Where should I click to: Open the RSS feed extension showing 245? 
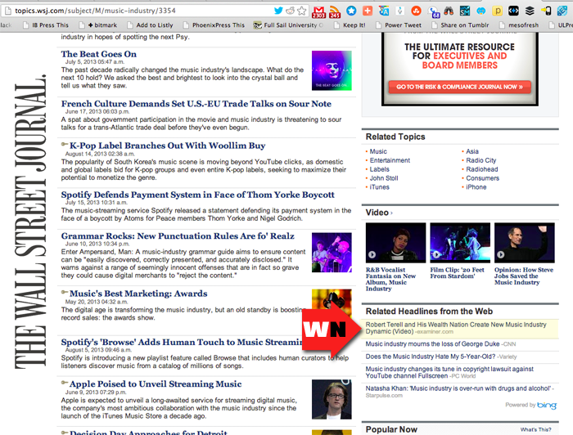pyautogui.click(x=335, y=11)
